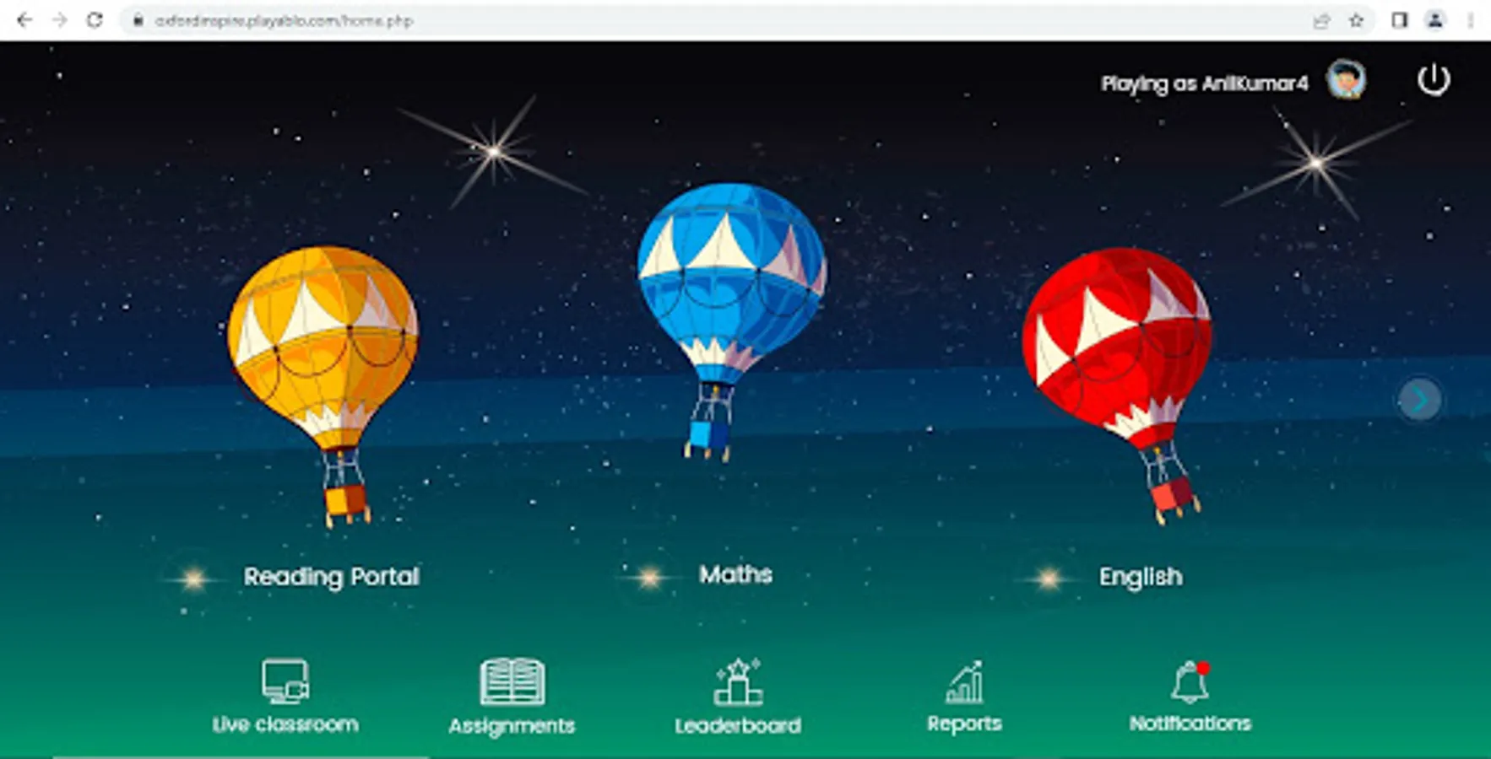Click the Maths label
The image size is (1491, 759).
click(735, 574)
